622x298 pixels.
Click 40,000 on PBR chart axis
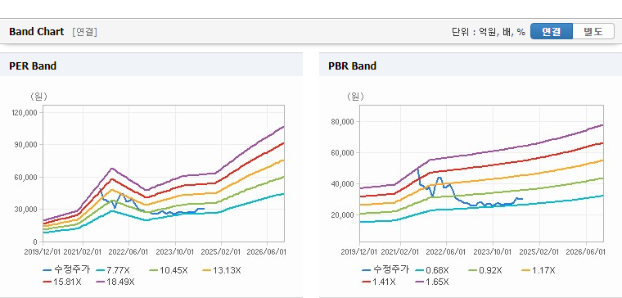(x=343, y=184)
